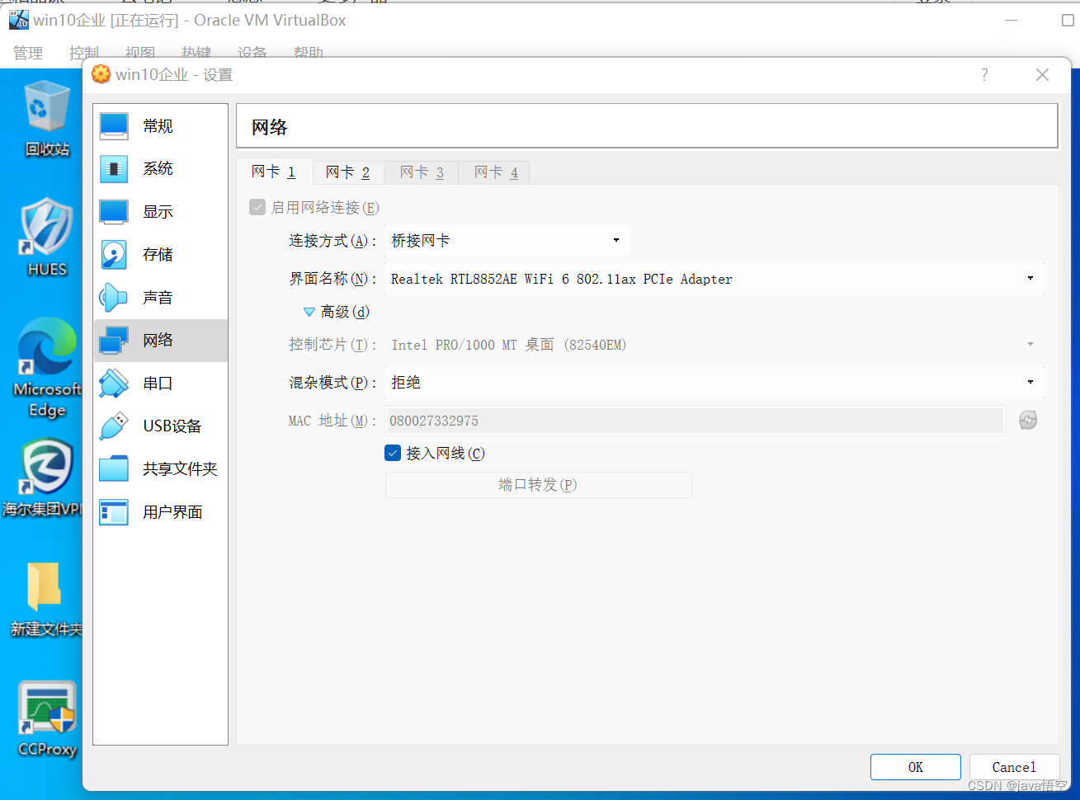
Task: Launch CCProxy desktop shortcut
Action: coord(47,718)
